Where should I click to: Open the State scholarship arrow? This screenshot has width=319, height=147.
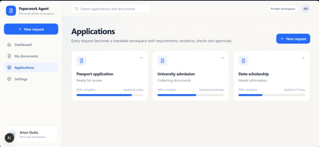point(303,58)
